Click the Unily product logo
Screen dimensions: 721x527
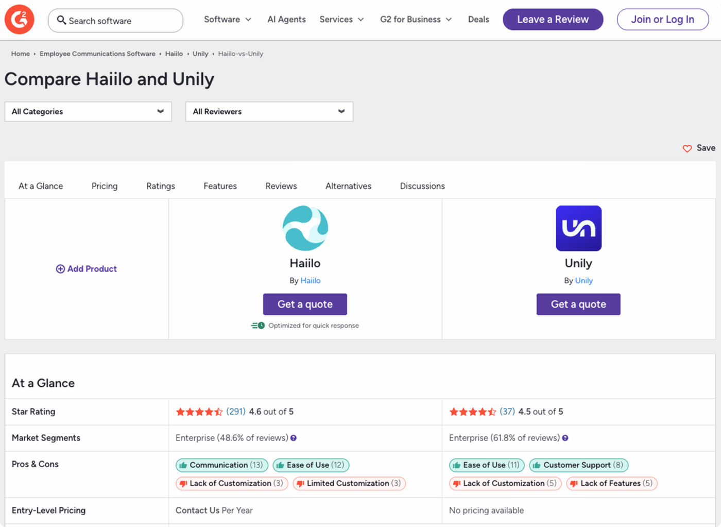click(x=579, y=228)
